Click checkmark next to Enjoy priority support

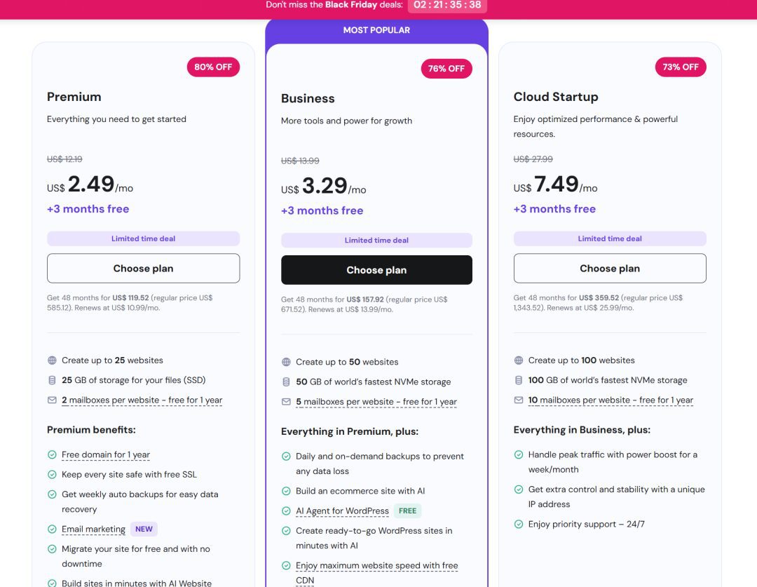(x=519, y=524)
